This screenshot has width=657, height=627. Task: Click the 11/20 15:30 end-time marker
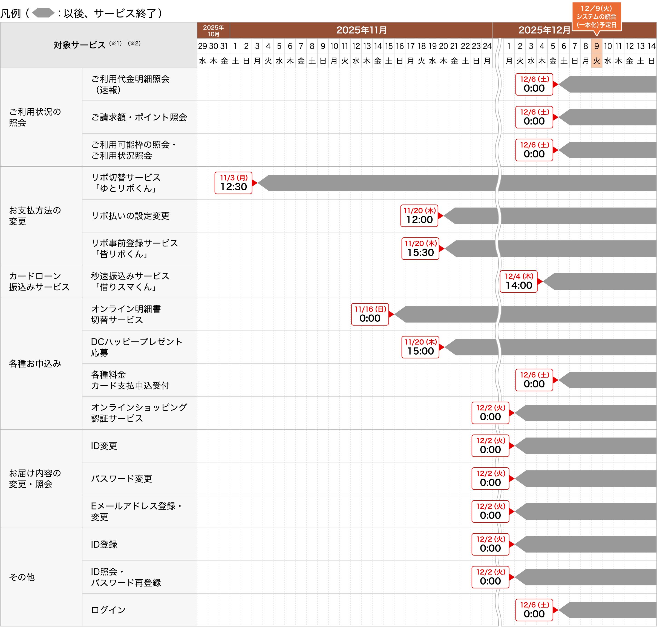click(x=420, y=248)
